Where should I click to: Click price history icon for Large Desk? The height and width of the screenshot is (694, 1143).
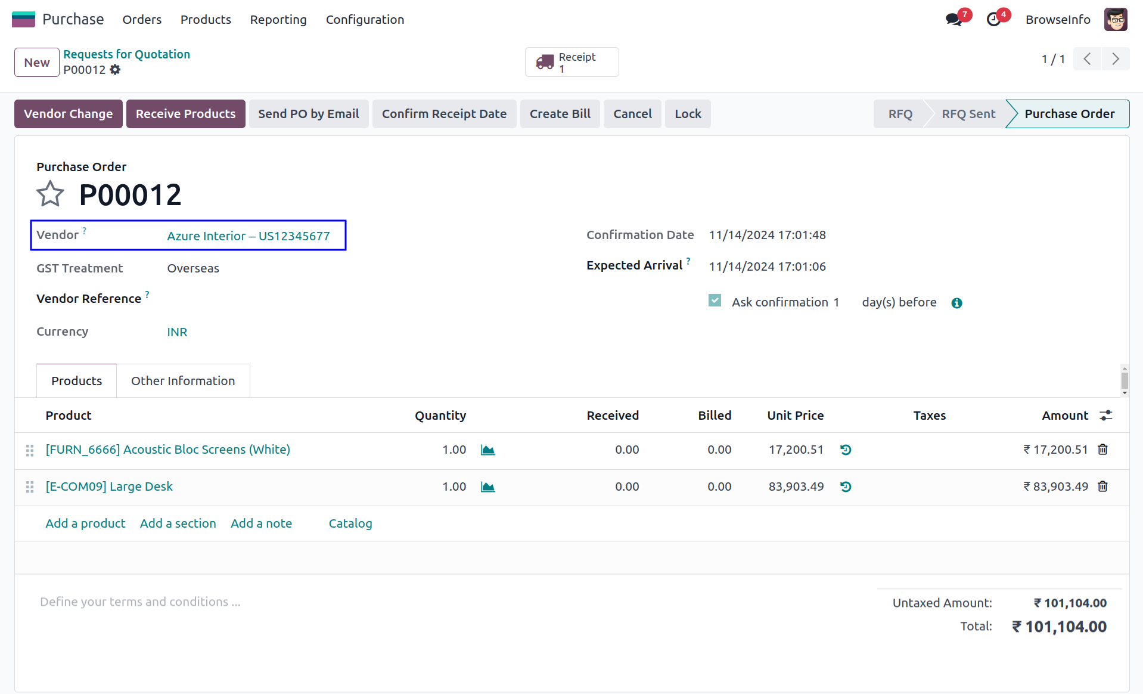click(x=846, y=487)
